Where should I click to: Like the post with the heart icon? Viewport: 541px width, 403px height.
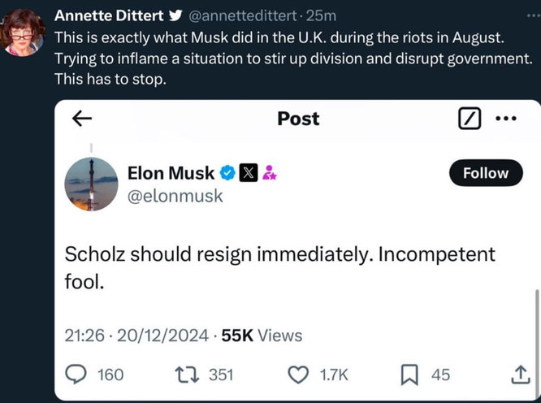point(298,375)
